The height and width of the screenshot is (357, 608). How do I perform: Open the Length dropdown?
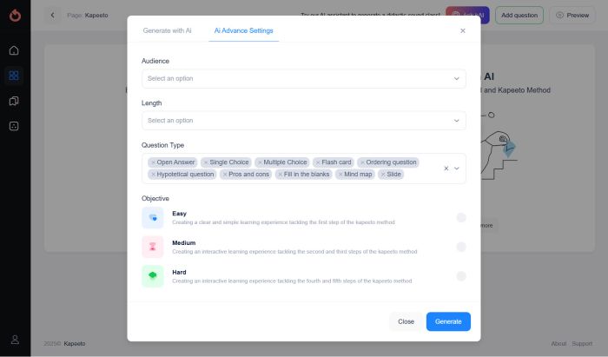pos(304,121)
